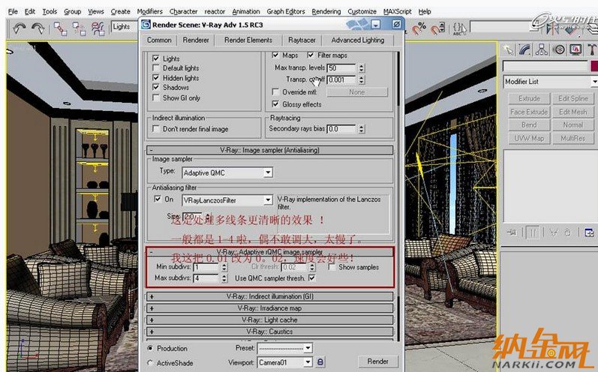Select the Bind to Space Warp tool

coord(98,28)
